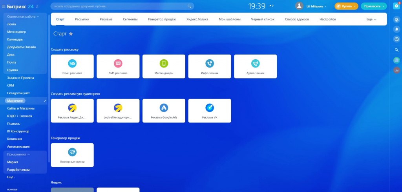Screen dimensions: 402x192
Task: Open Реклама VK card
Action: click(x=210, y=111)
